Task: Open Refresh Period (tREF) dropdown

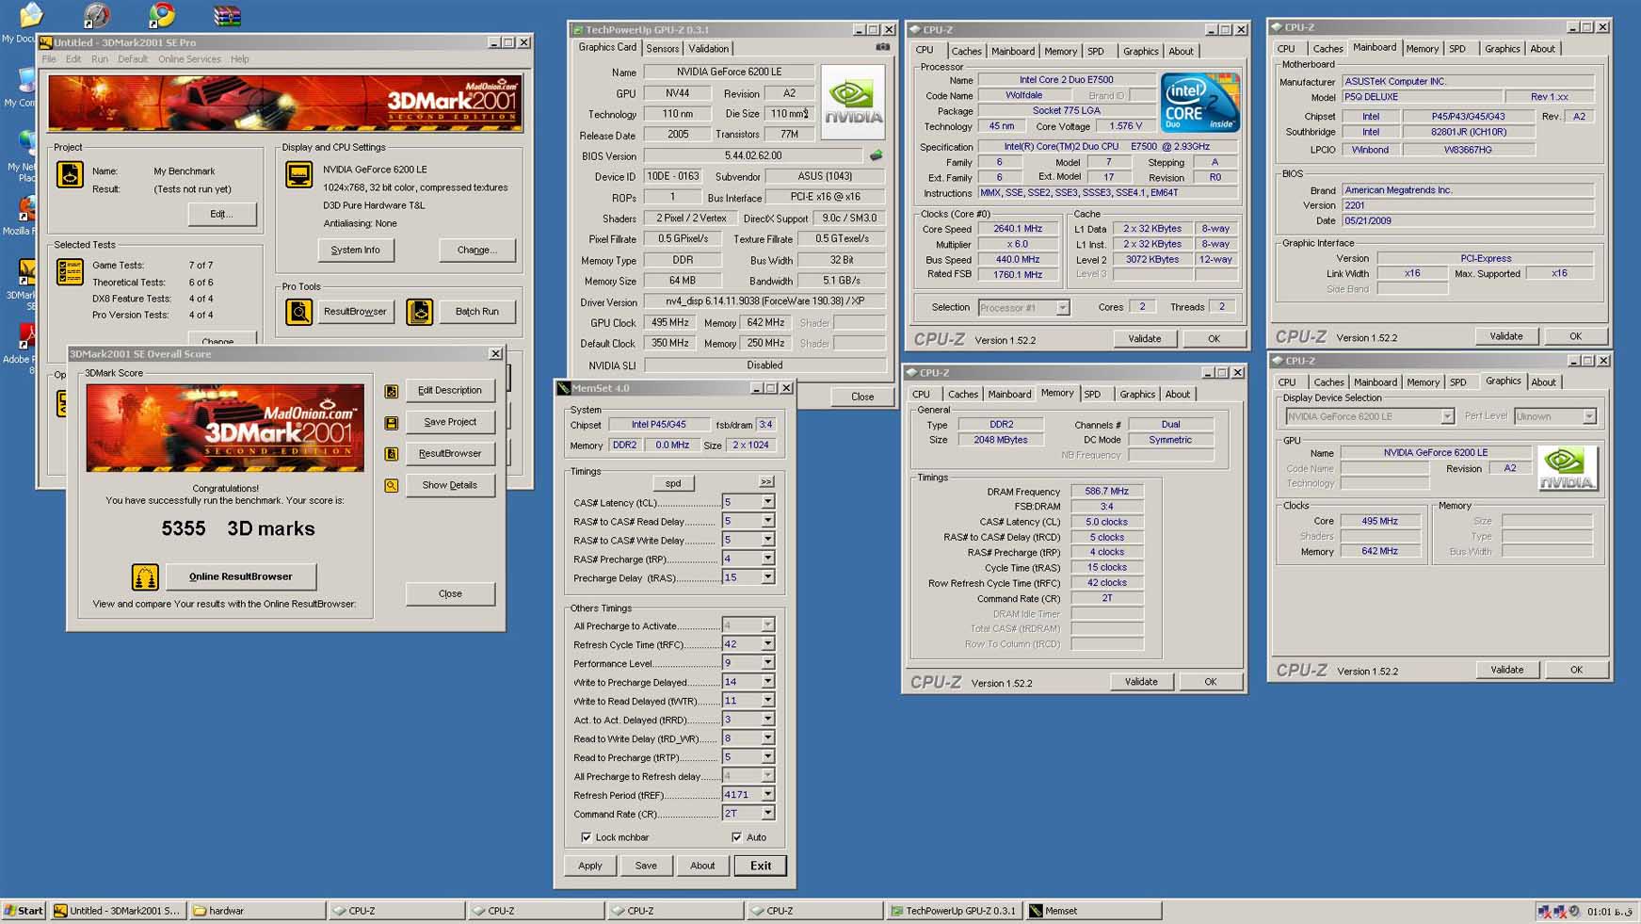Action: click(x=767, y=795)
